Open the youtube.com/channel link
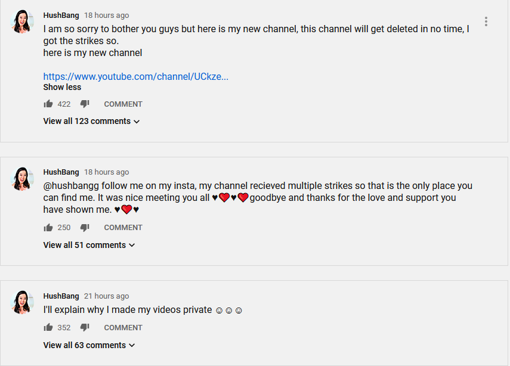The image size is (510, 366). (135, 77)
